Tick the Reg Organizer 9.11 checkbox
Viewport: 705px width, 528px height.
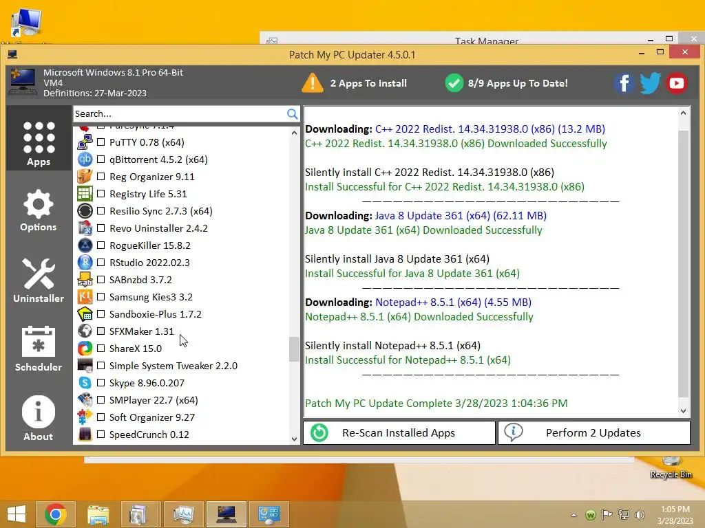(x=101, y=177)
